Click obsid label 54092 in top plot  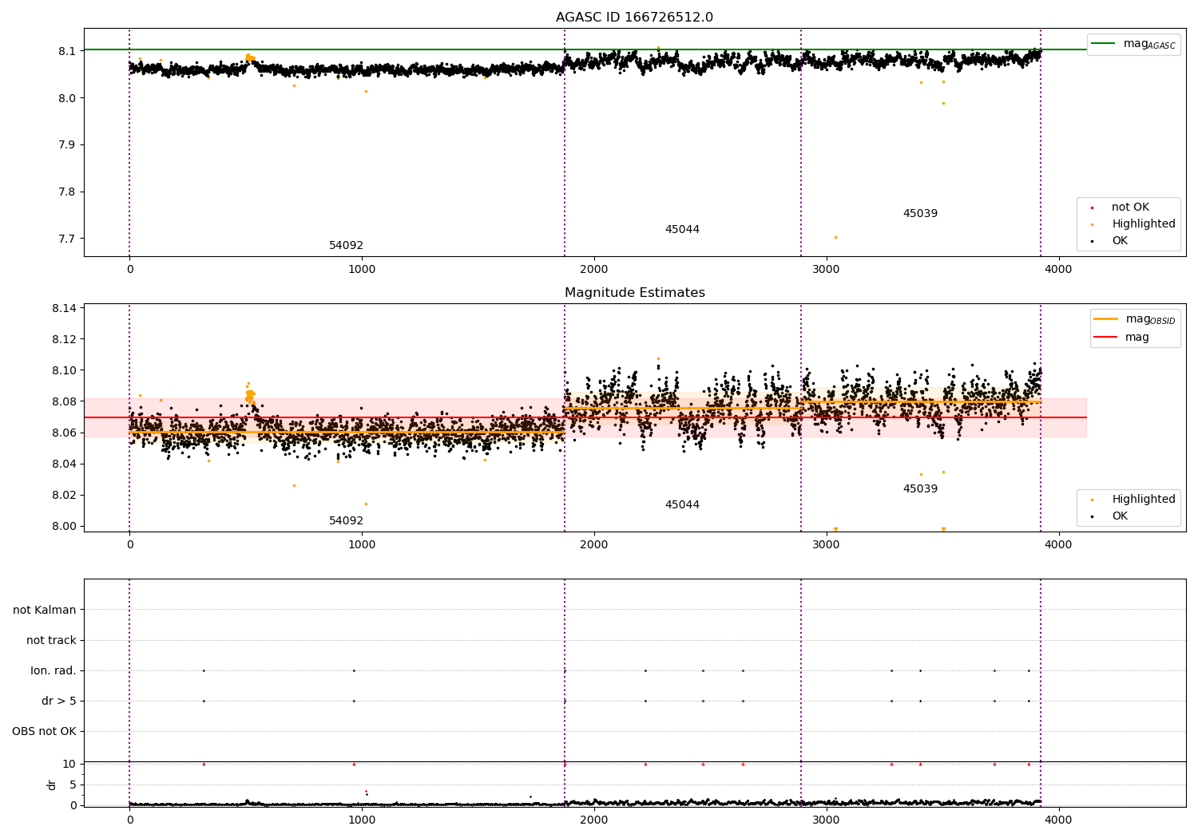(346, 246)
